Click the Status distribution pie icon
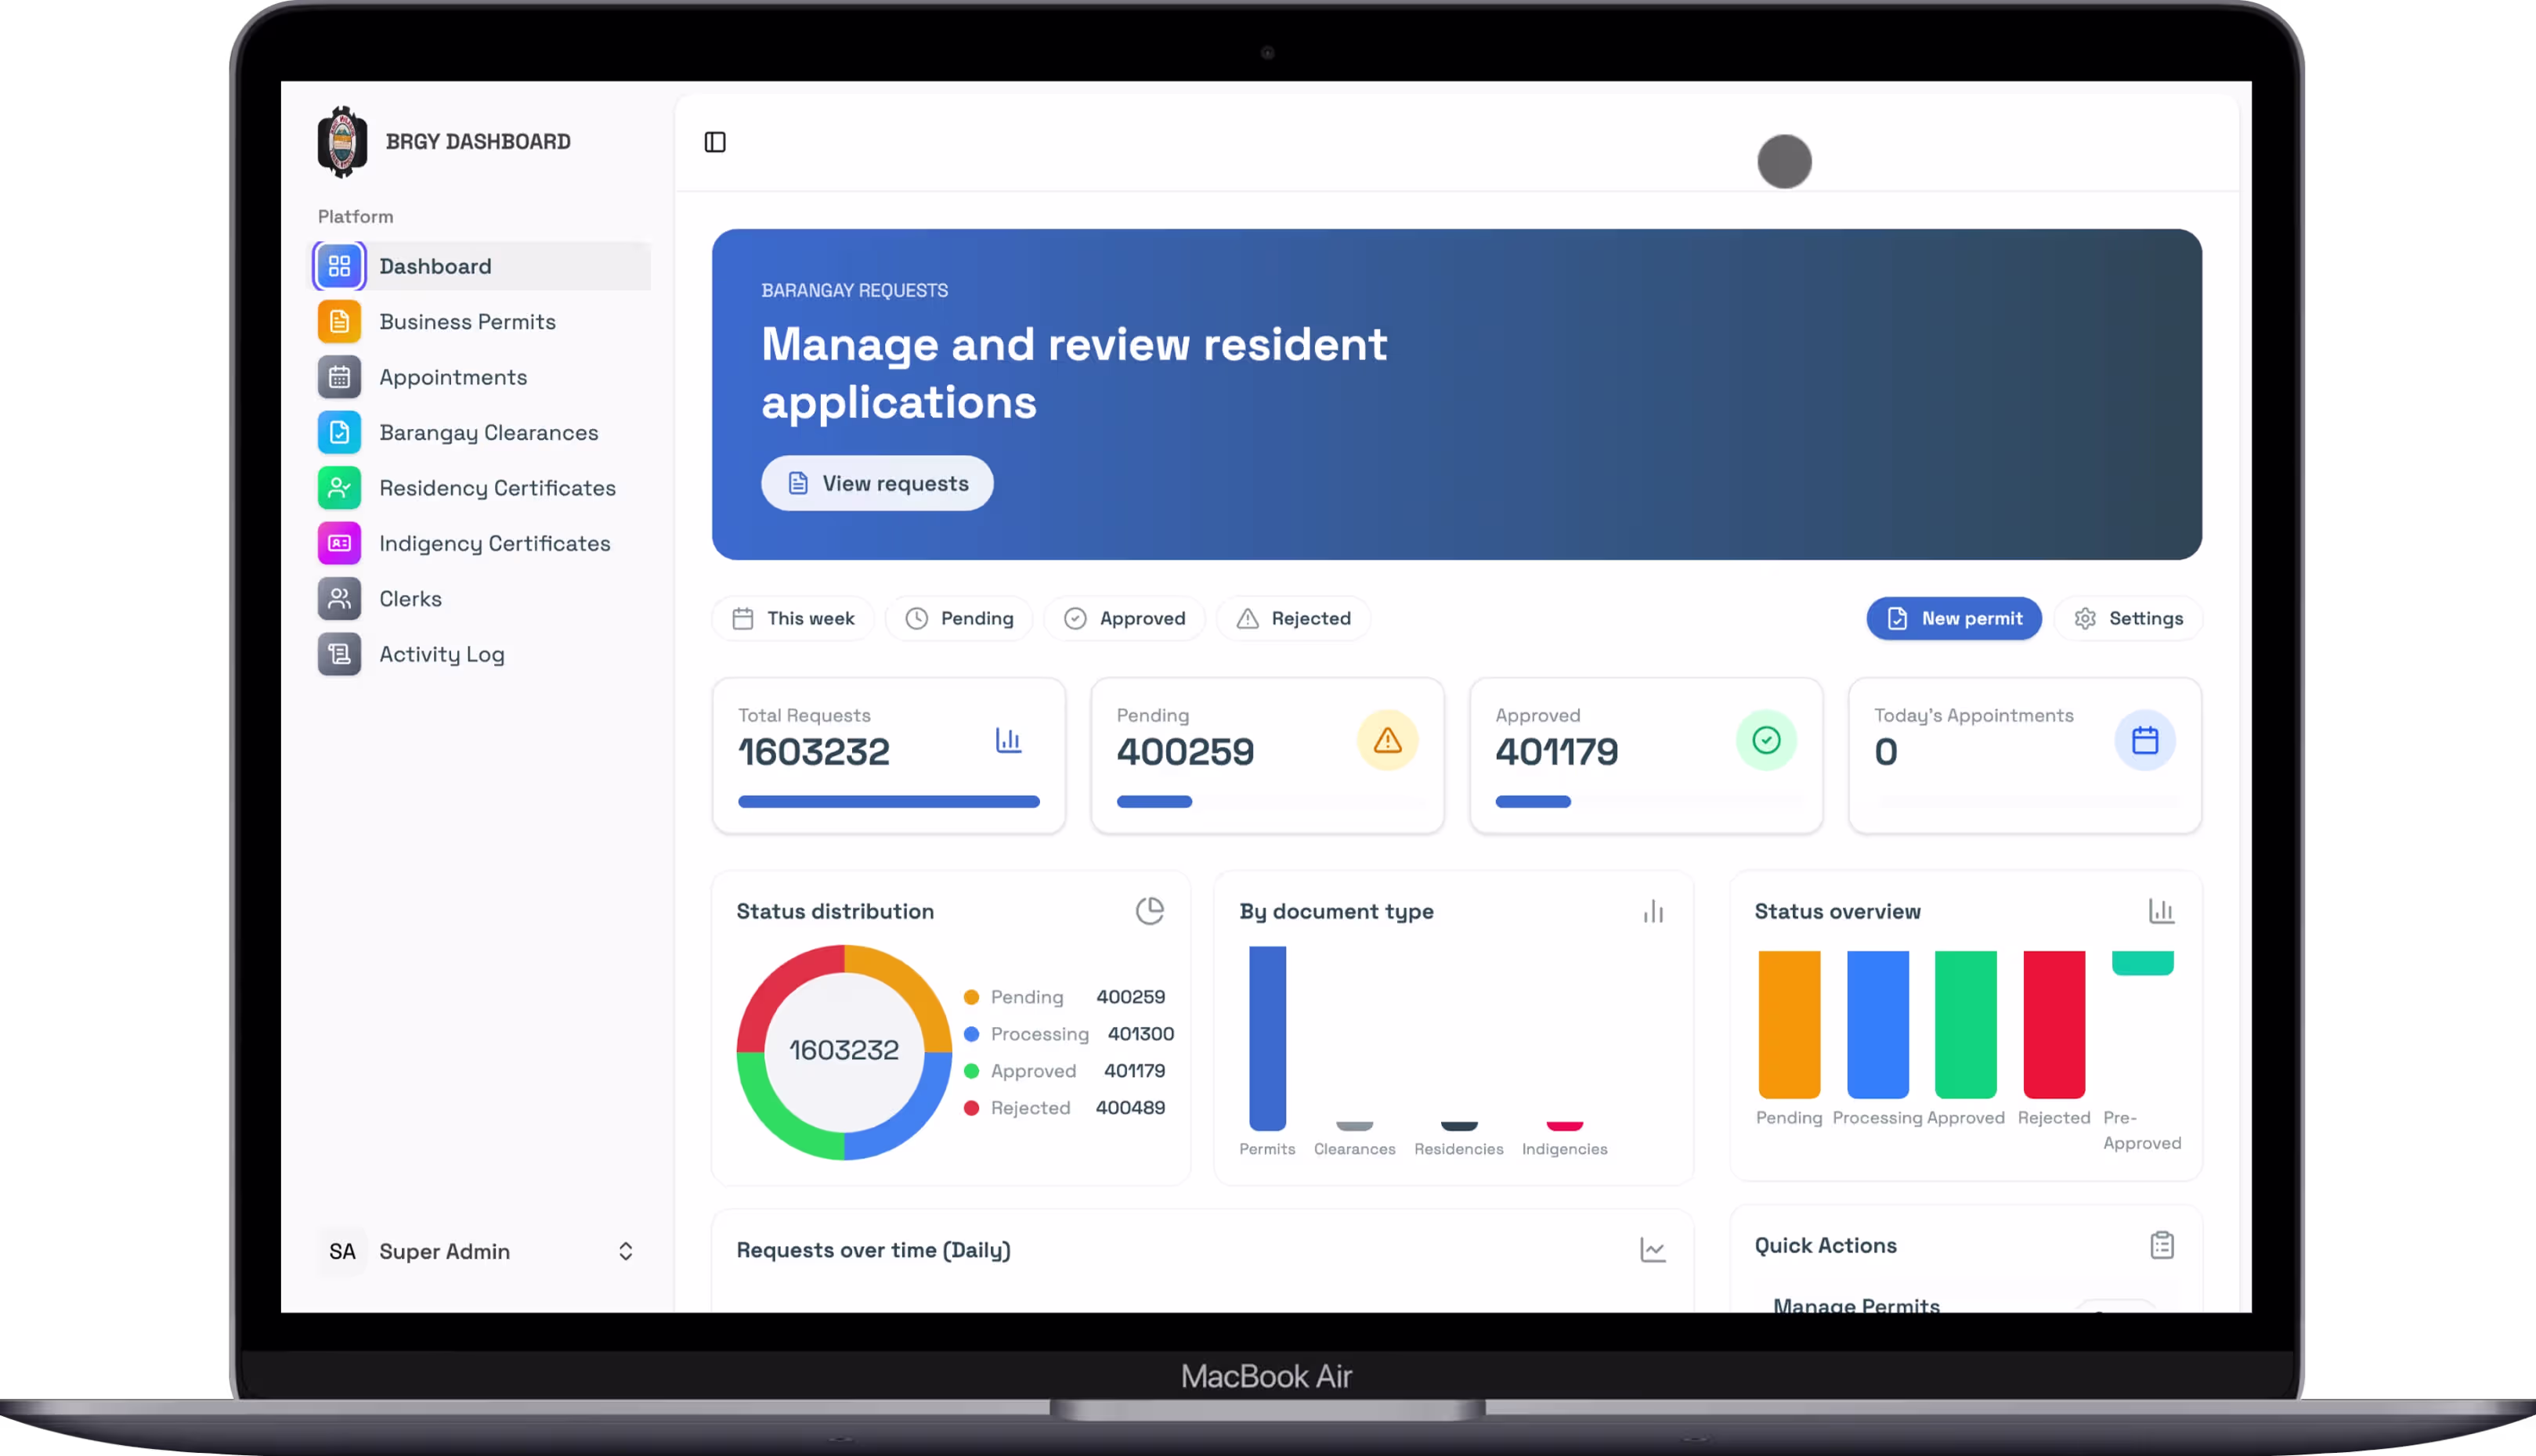 (x=1150, y=911)
